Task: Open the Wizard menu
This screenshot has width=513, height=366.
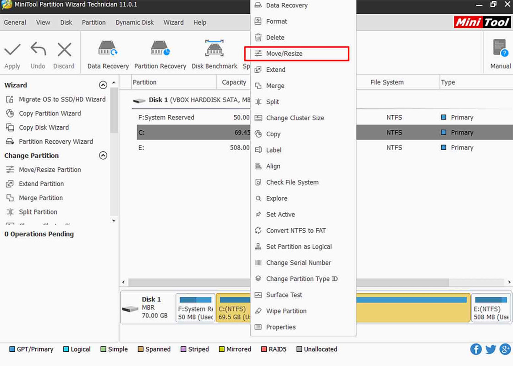Action: click(x=173, y=22)
